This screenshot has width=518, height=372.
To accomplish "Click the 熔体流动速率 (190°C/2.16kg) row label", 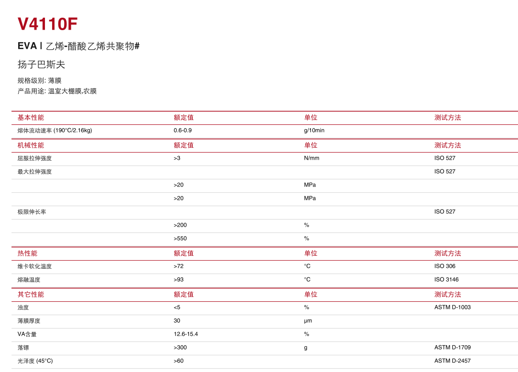I will [x=55, y=131].
